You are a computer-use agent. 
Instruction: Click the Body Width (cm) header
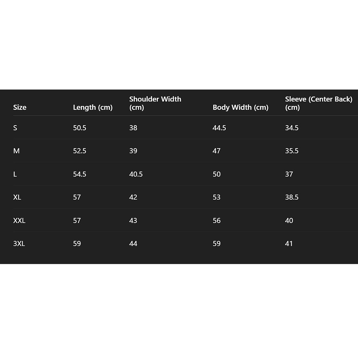pyautogui.click(x=240, y=107)
